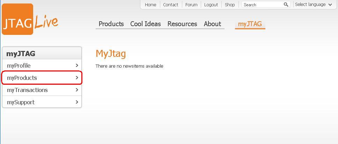The height and width of the screenshot is (144, 338).
Task: Open the Resources menu
Action: pyautogui.click(x=182, y=24)
